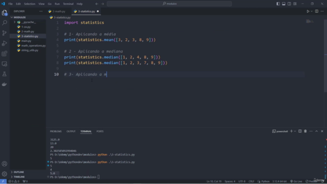Kill the terminal with the trash icon
The height and width of the screenshot is (184, 327).
pos(306,131)
